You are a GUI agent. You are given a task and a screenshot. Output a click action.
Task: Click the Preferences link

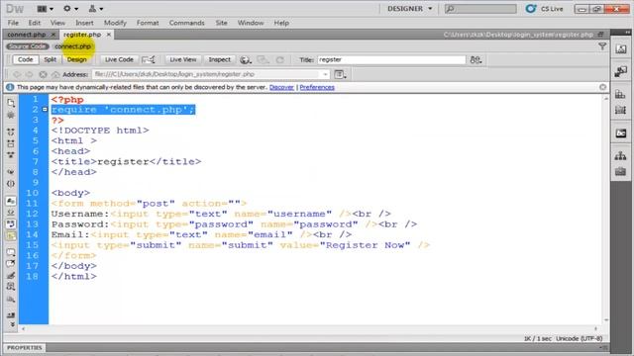pos(317,87)
